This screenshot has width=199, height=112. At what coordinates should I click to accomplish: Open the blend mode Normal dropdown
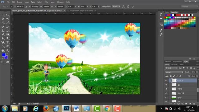(174, 72)
